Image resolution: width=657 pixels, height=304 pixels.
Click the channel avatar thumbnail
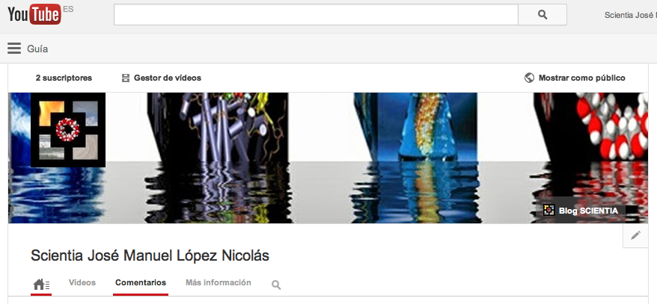[x=68, y=130]
